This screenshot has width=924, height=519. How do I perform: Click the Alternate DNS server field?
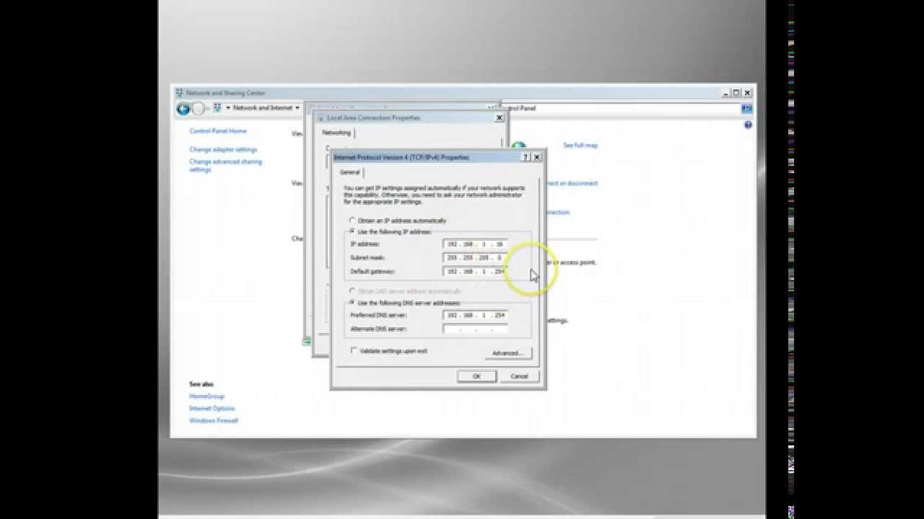pyautogui.click(x=475, y=329)
